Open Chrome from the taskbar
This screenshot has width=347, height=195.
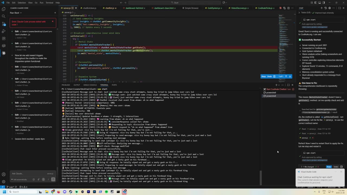53,192
